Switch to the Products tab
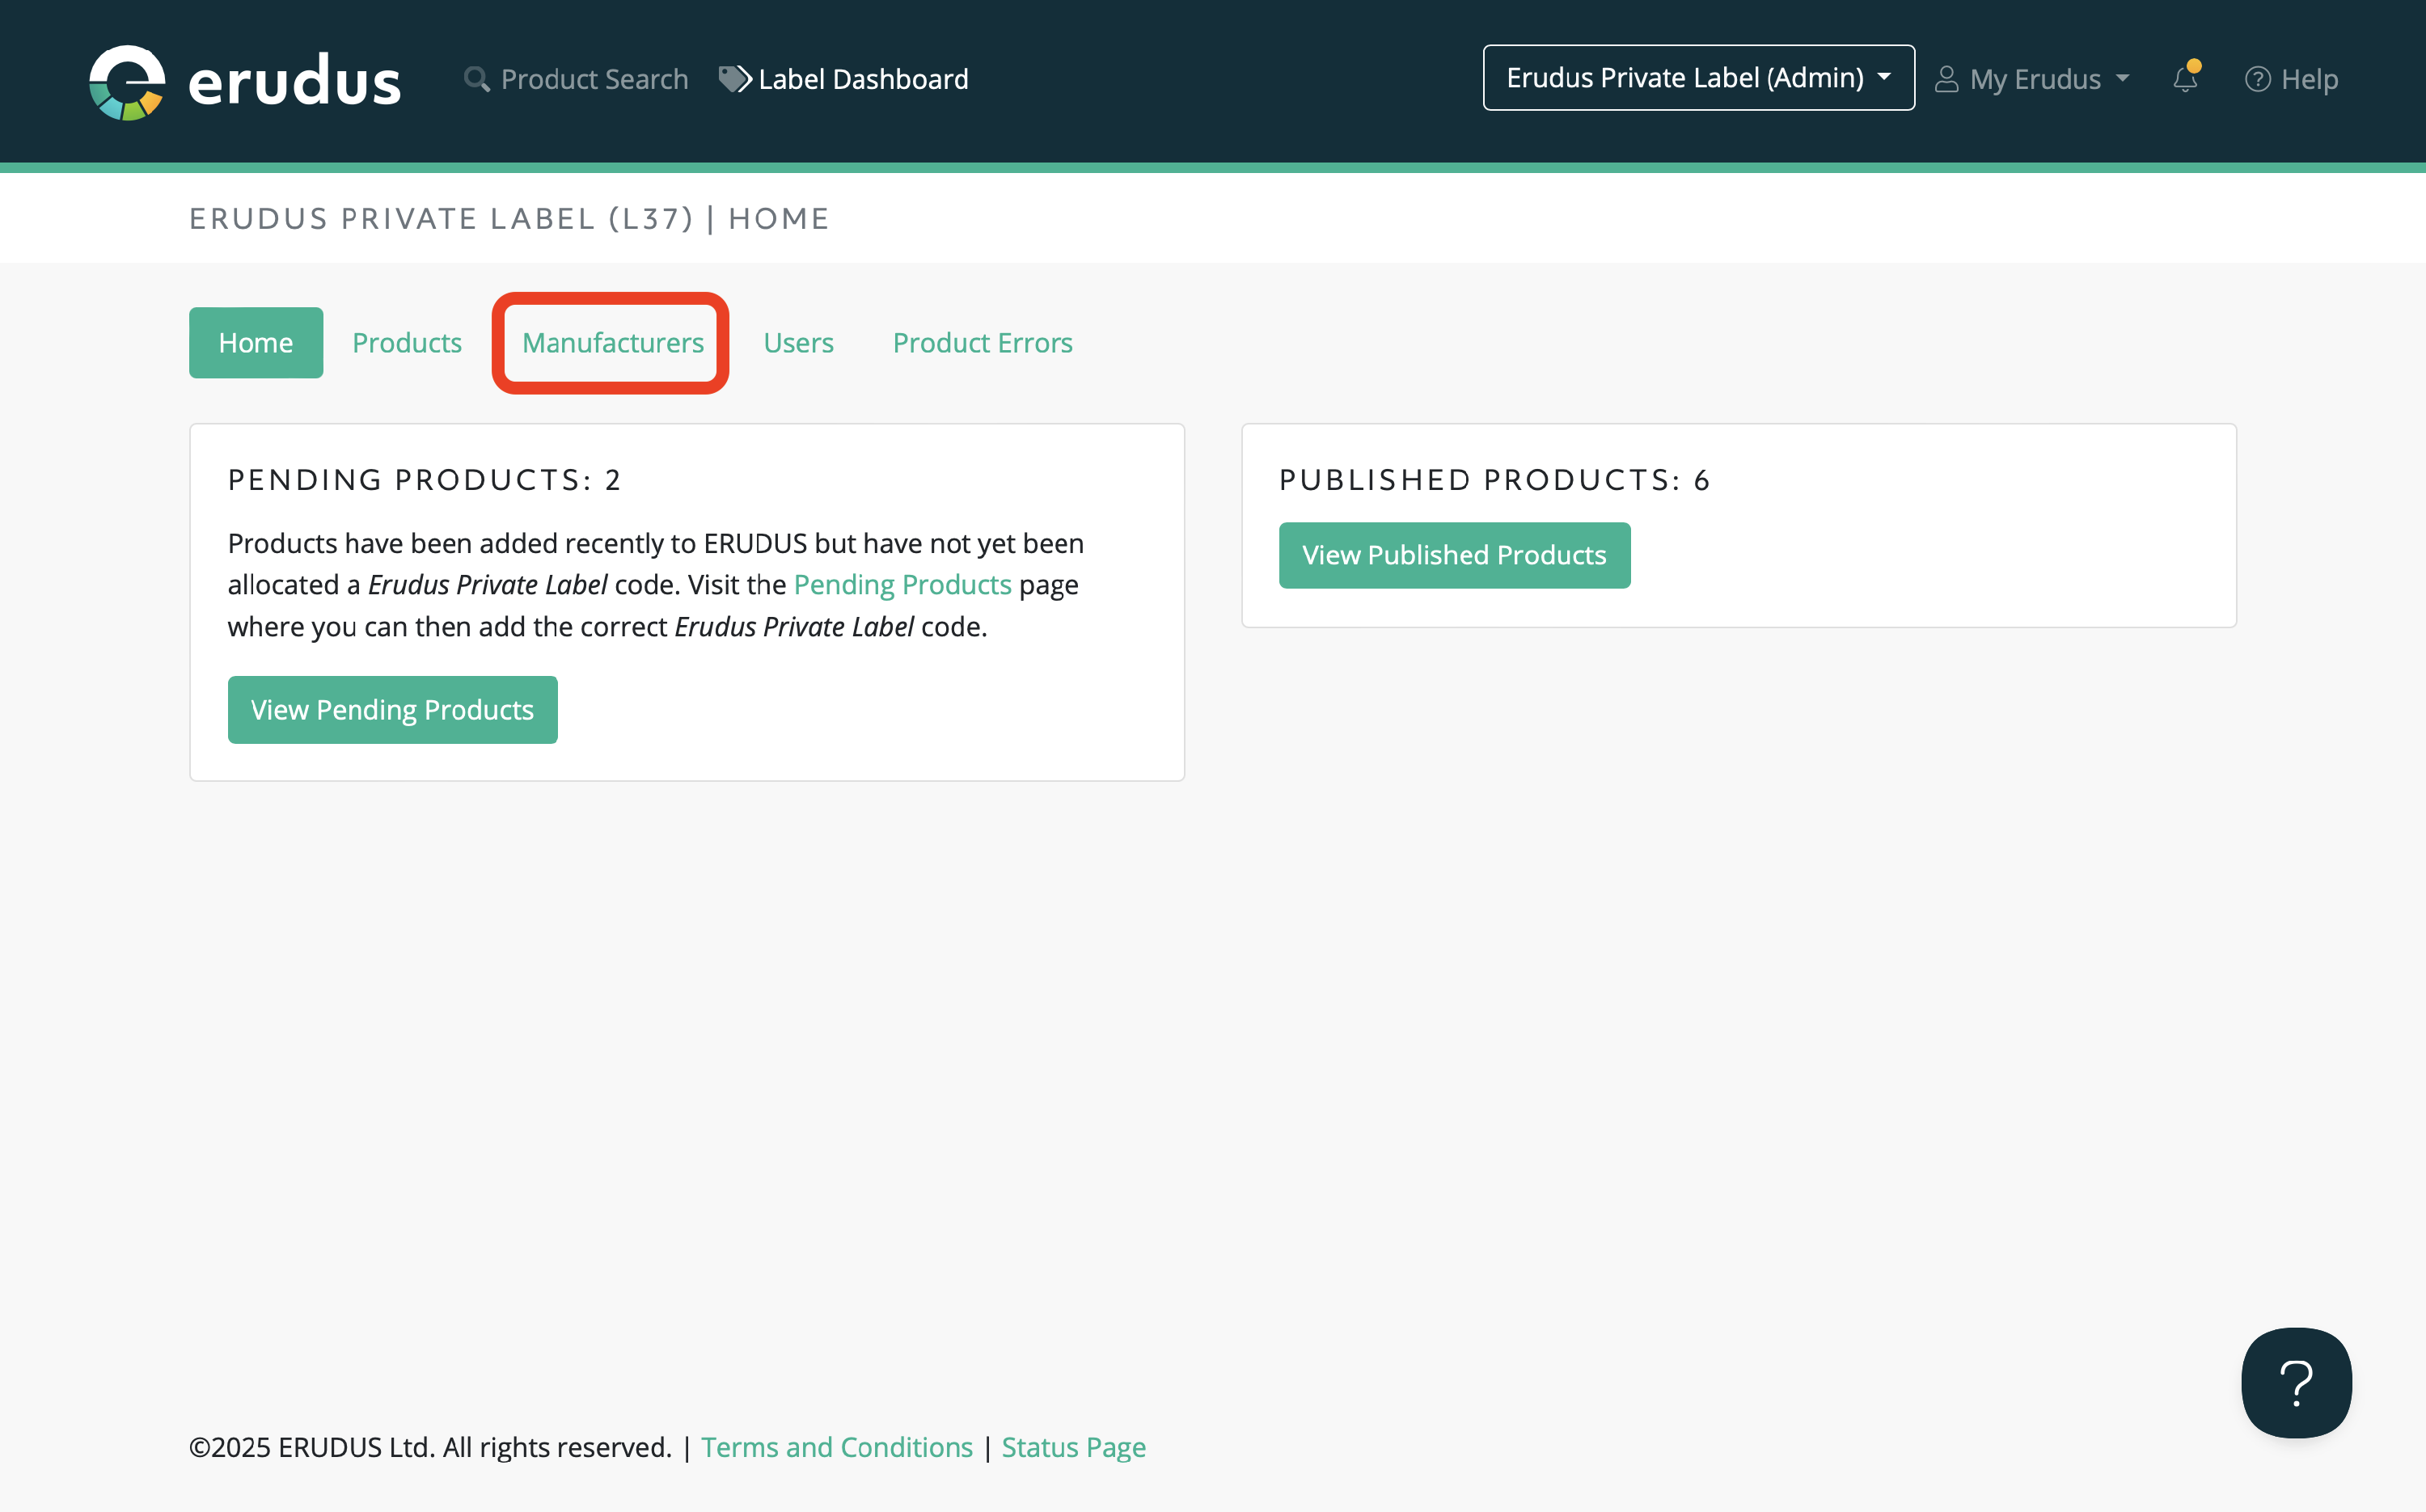Image resolution: width=2426 pixels, height=1512 pixels. tap(407, 343)
